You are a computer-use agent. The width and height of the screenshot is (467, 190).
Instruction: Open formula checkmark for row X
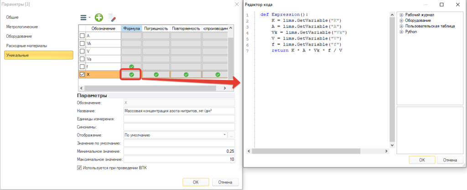[131, 75]
